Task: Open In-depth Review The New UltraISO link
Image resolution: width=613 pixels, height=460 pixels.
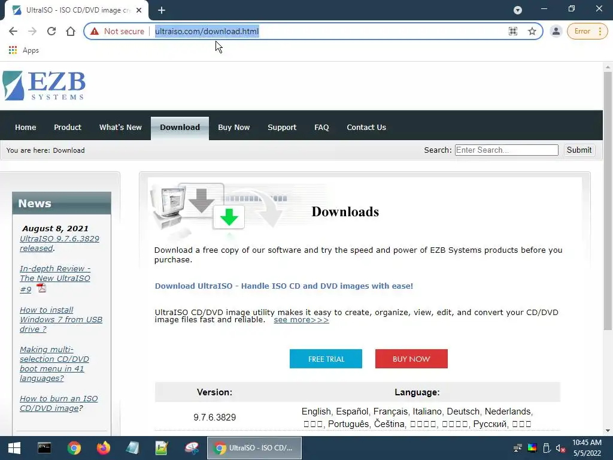Action: 54,279
